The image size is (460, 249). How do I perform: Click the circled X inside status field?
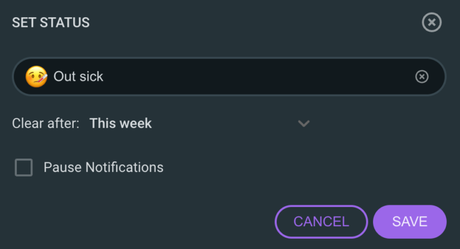[x=422, y=77]
